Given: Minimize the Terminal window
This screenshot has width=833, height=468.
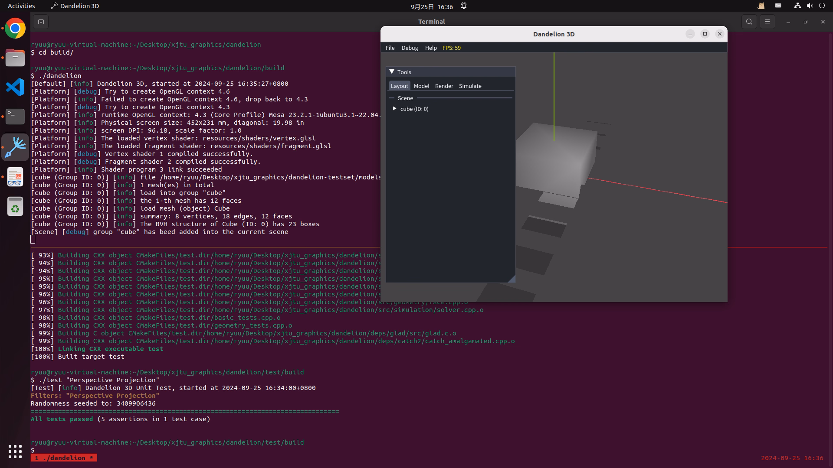Looking at the screenshot, I should tap(788, 22).
